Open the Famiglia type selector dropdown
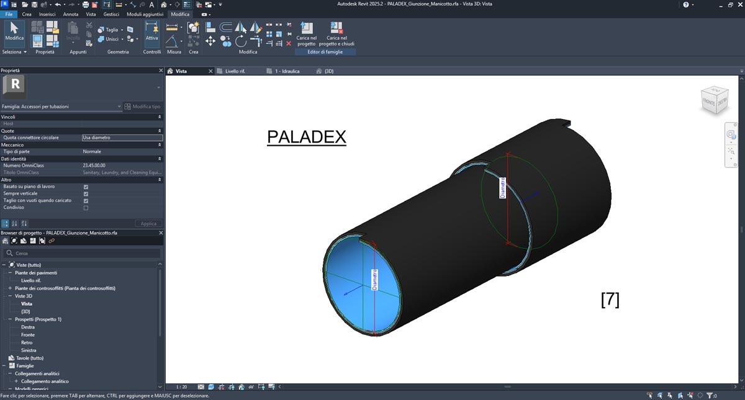 (x=119, y=107)
